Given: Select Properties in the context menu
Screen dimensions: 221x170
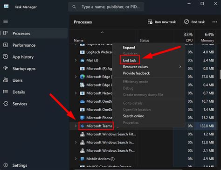Looking at the screenshot, I should 131,122.
